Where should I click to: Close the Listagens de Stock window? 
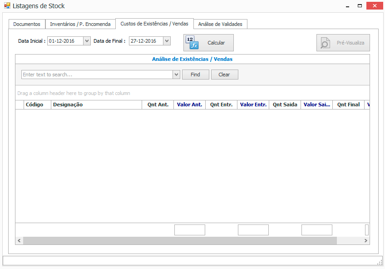(375, 6)
